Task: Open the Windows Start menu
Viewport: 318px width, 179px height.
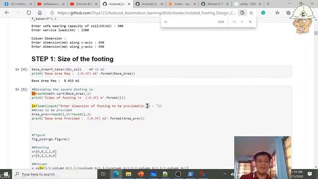Action: click(5, 175)
